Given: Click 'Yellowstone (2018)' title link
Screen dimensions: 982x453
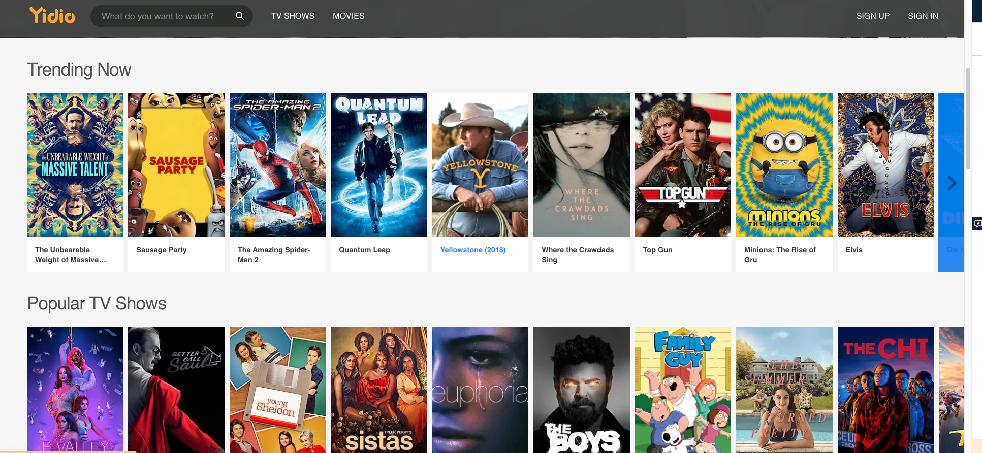Looking at the screenshot, I should coord(472,250).
